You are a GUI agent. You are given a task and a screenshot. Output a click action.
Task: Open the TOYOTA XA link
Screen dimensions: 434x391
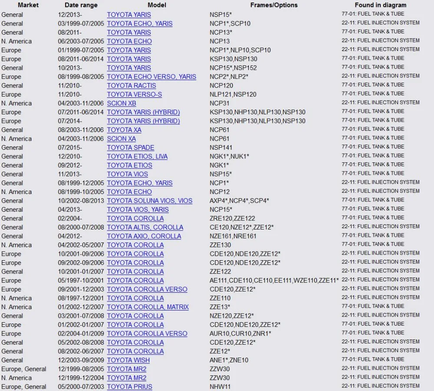point(124,130)
